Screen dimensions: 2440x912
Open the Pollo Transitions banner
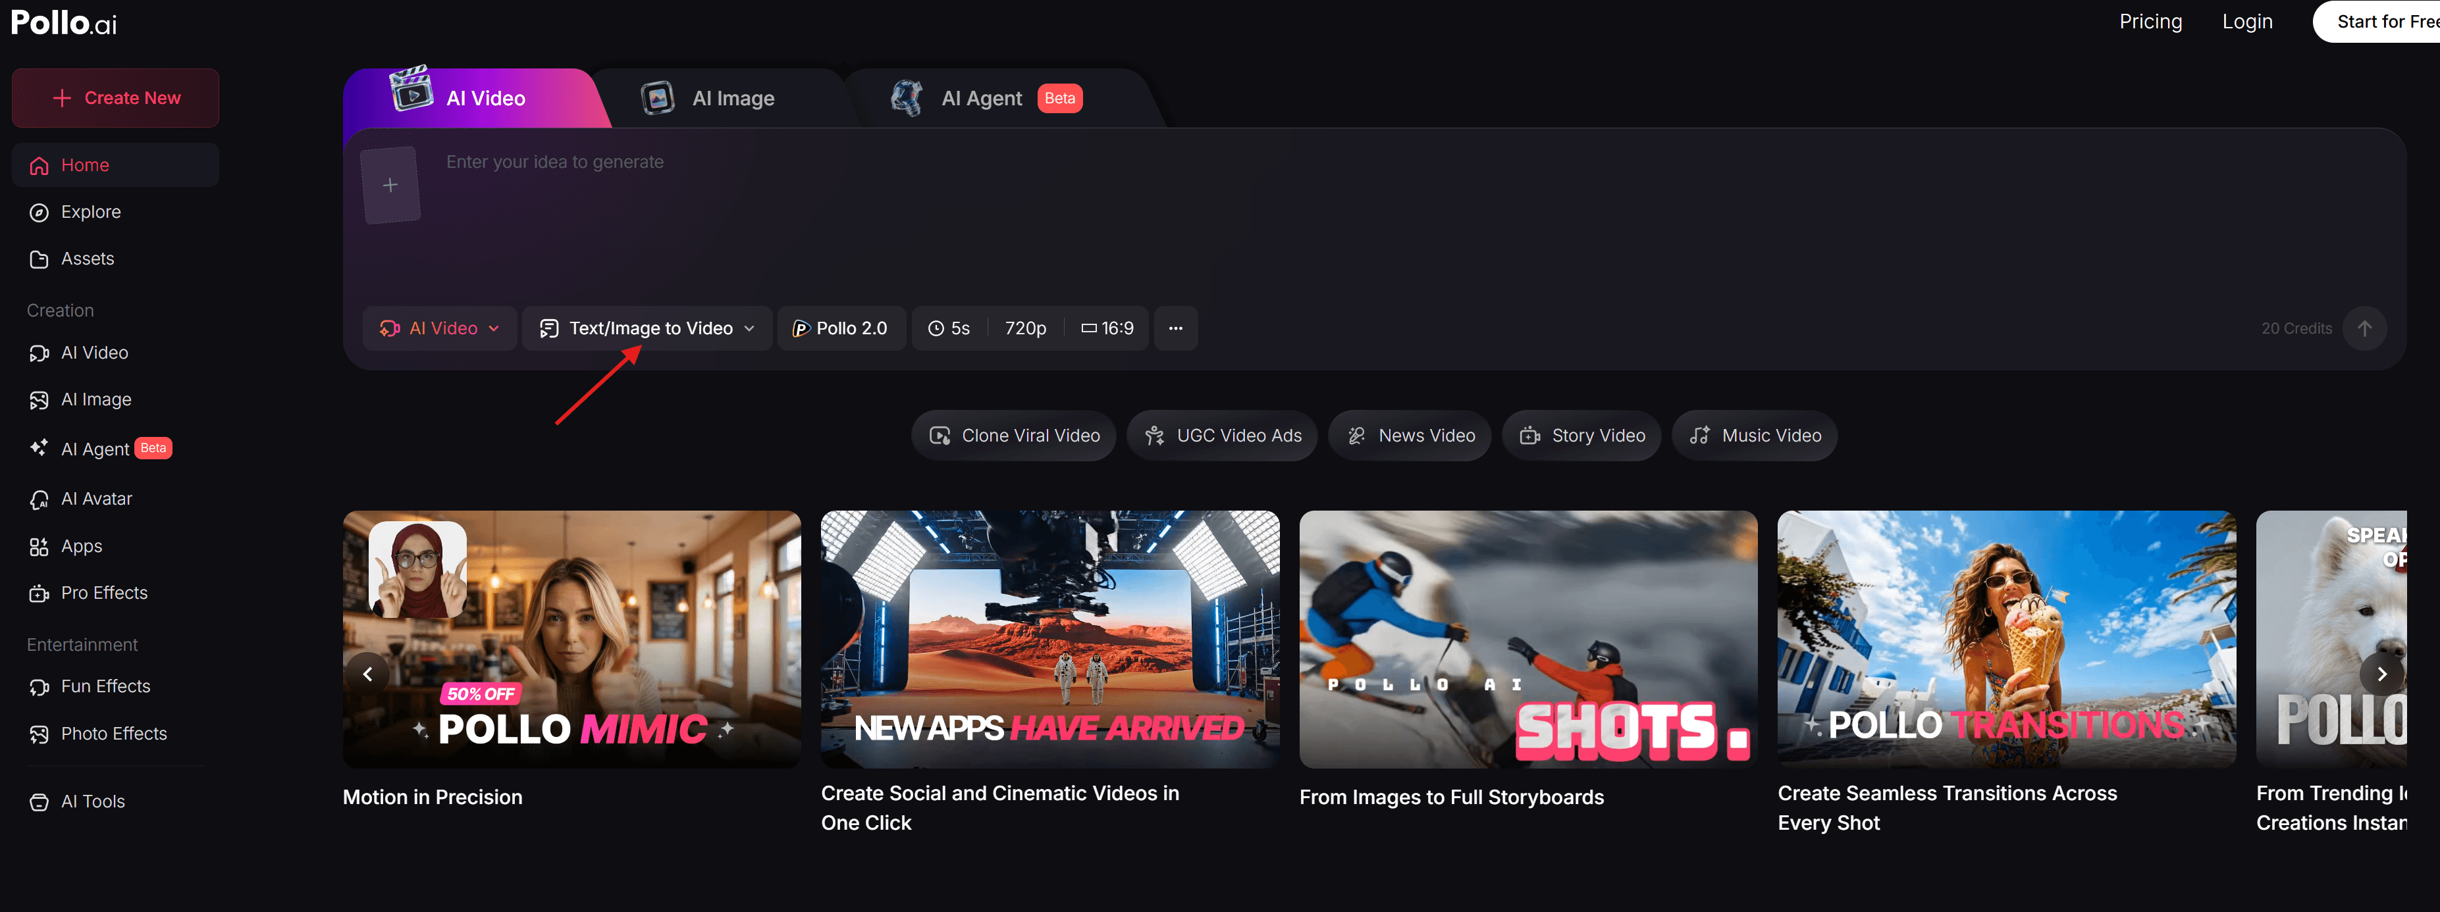coord(2007,639)
